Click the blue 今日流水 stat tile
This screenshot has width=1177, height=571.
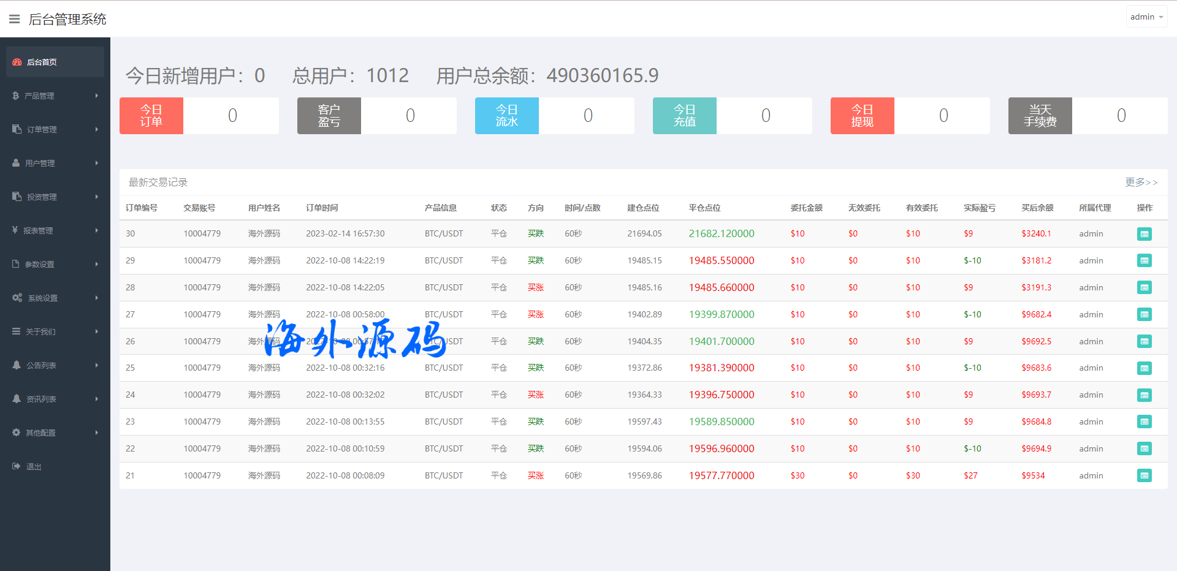[x=507, y=116]
